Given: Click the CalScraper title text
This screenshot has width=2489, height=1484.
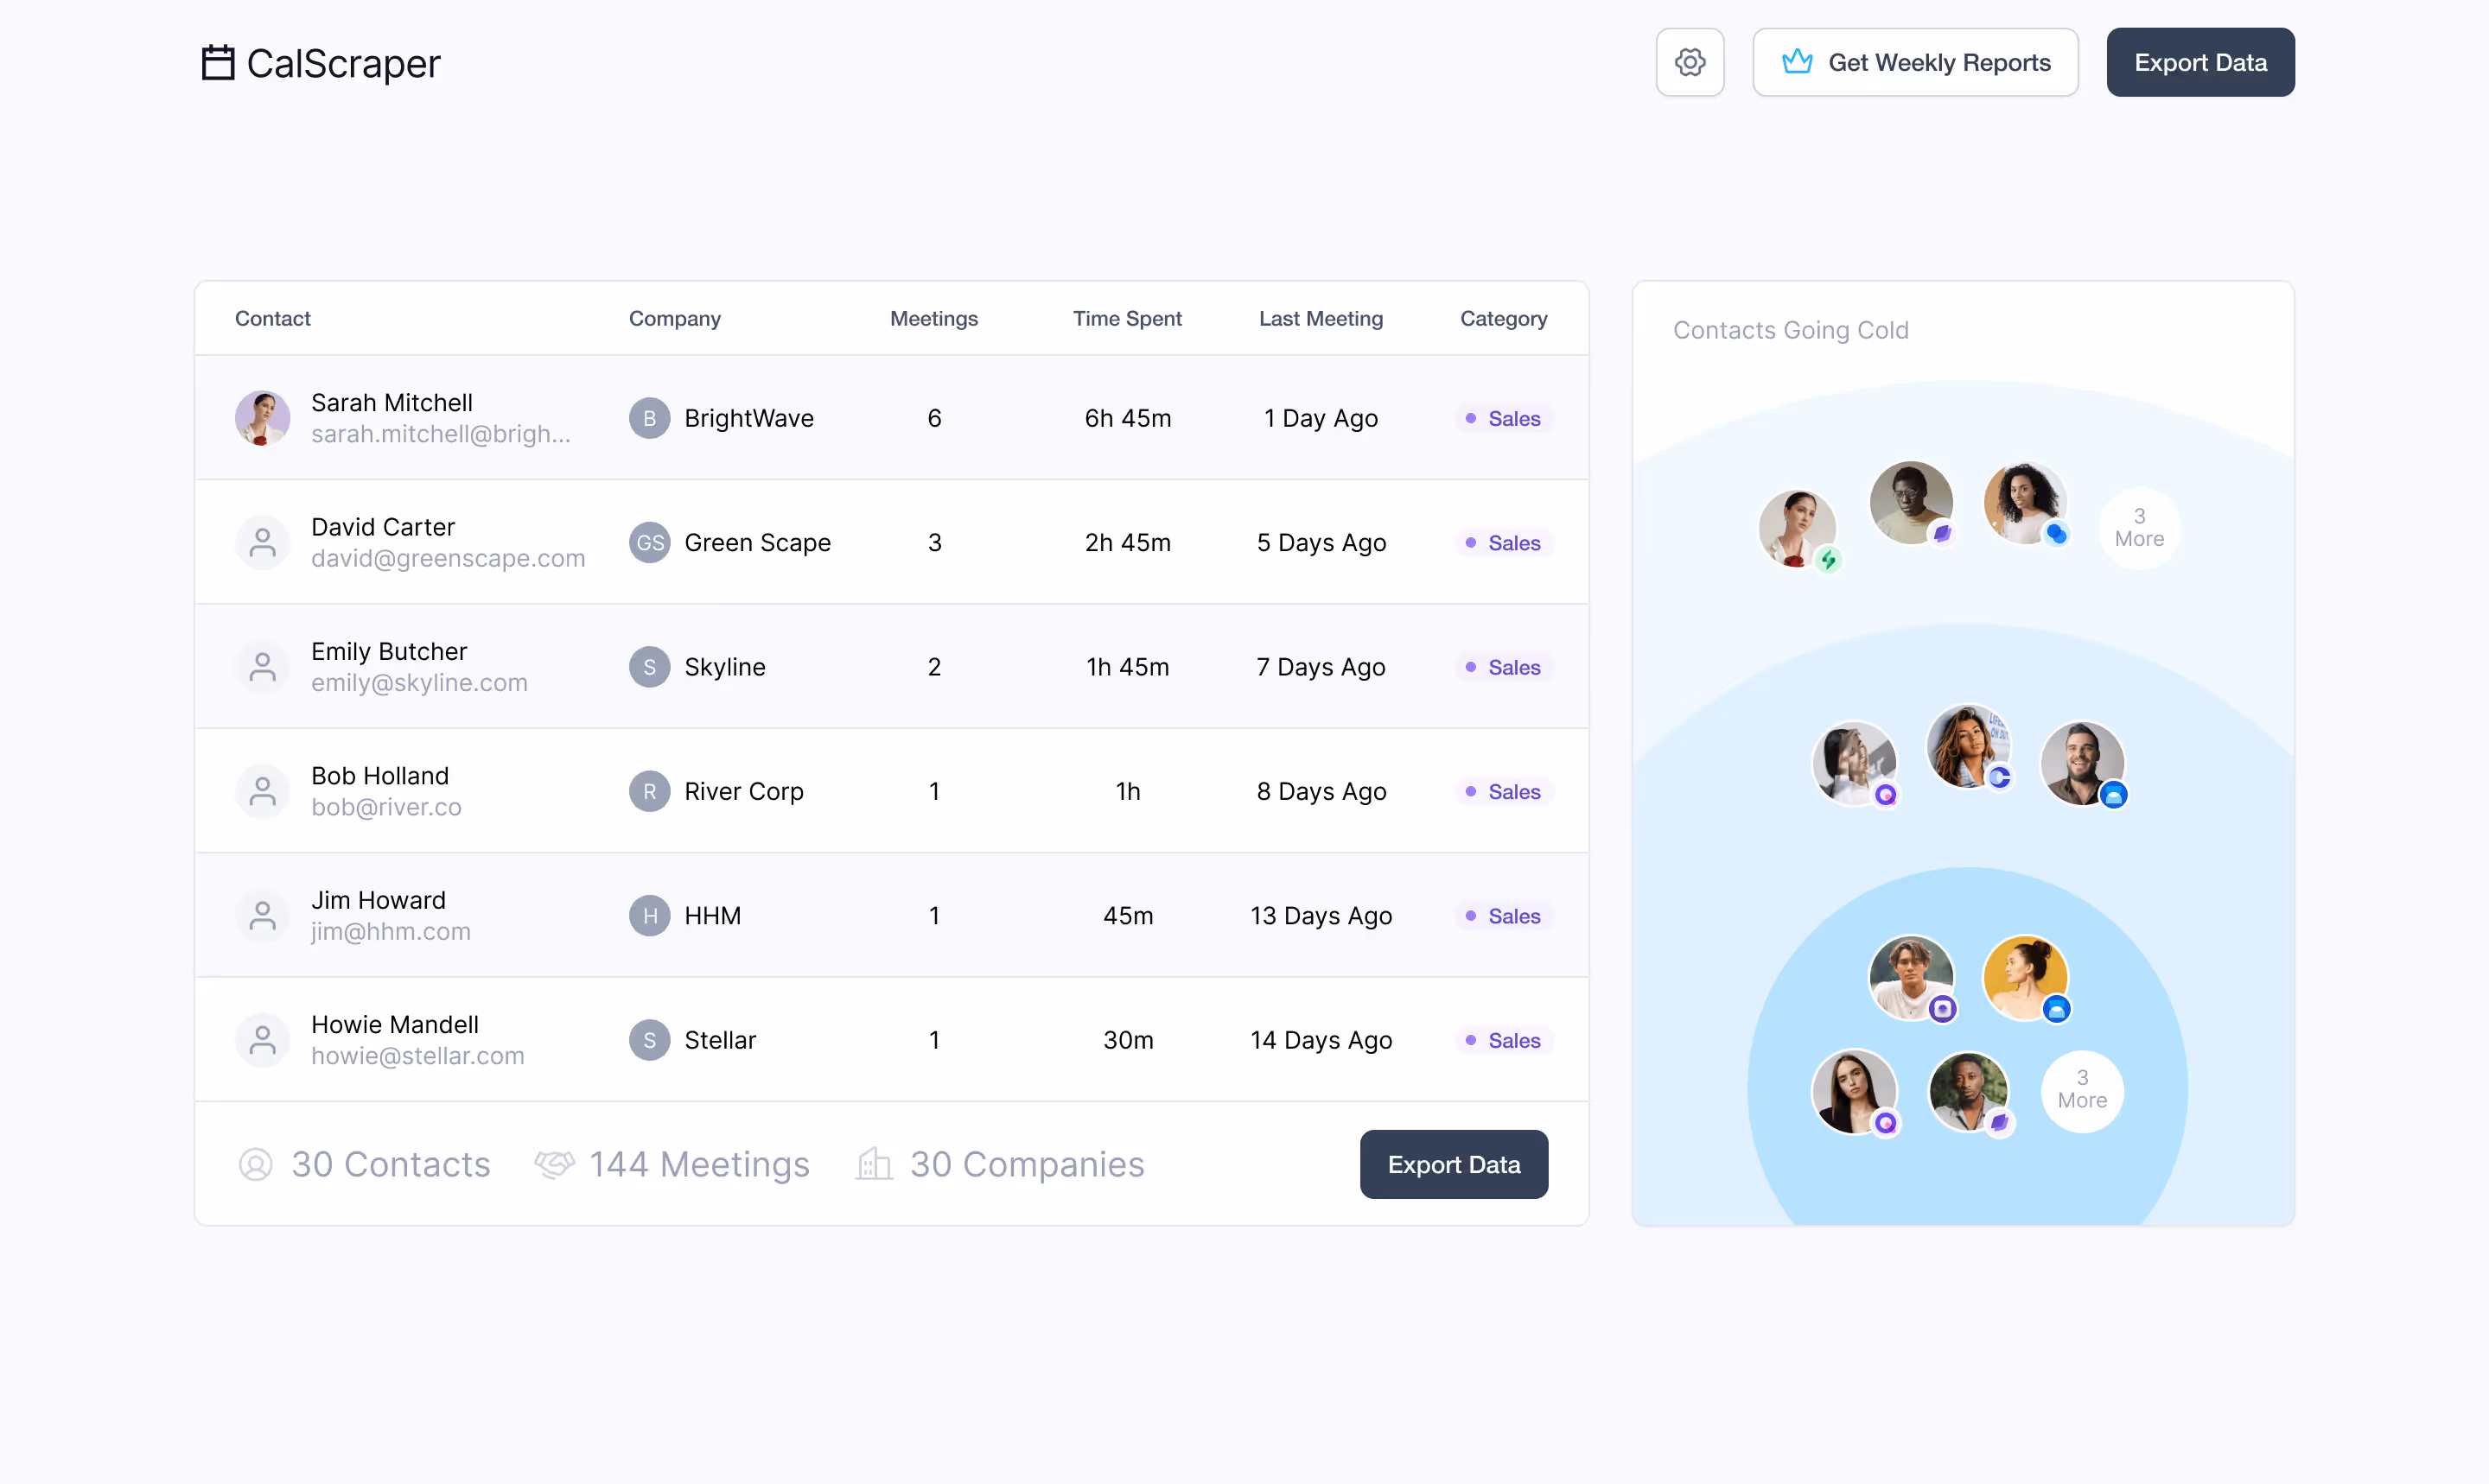Looking at the screenshot, I should click(343, 63).
